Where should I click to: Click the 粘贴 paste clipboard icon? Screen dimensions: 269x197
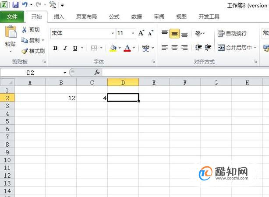[11, 32]
